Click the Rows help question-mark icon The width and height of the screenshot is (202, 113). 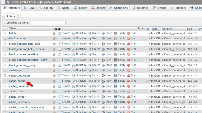coord(148,29)
